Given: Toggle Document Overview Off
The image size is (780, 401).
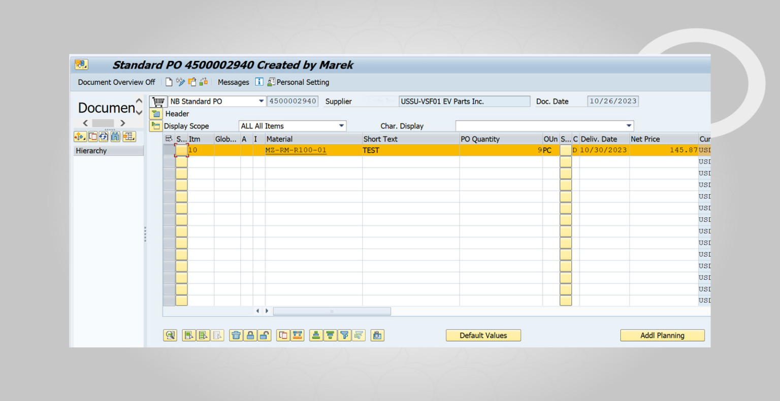Looking at the screenshot, I should pyautogui.click(x=116, y=82).
